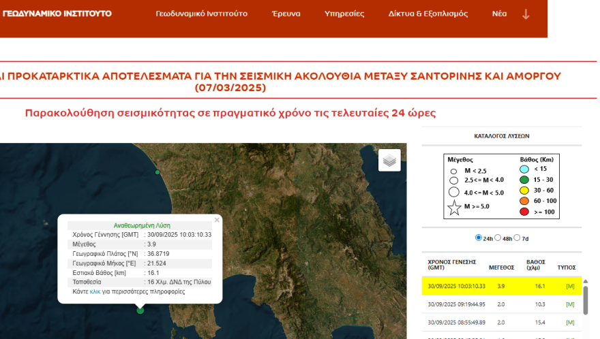Click the green 15 - 30 depth swatch
Viewport: 600px width, 339px height.
pyautogui.click(x=524, y=180)
